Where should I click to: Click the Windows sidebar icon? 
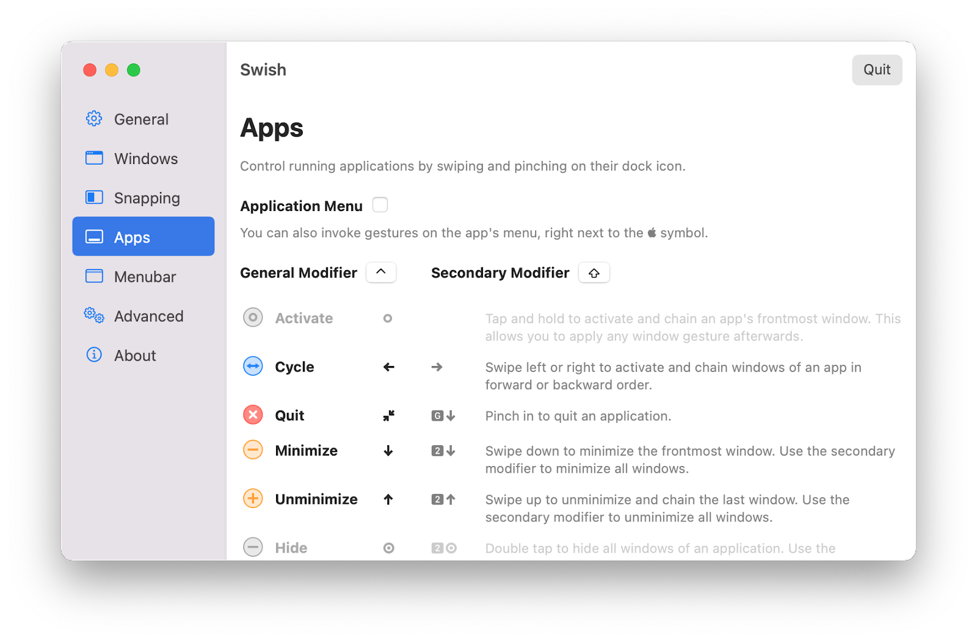point(94,158)
